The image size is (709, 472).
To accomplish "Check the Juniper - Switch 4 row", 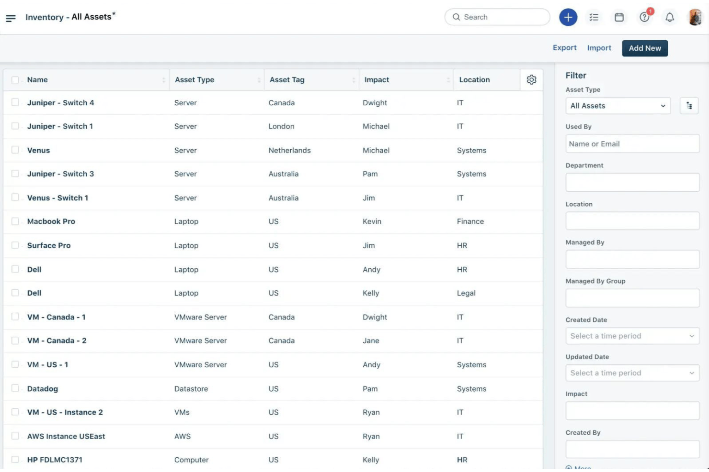I will [15, 102].
